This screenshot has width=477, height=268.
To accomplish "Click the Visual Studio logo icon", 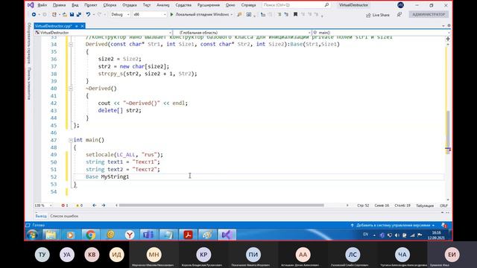I will [x=31, y=5].
